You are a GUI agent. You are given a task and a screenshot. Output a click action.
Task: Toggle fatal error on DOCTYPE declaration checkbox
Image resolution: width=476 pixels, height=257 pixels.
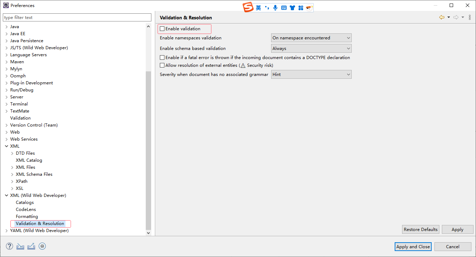point(162,57)
